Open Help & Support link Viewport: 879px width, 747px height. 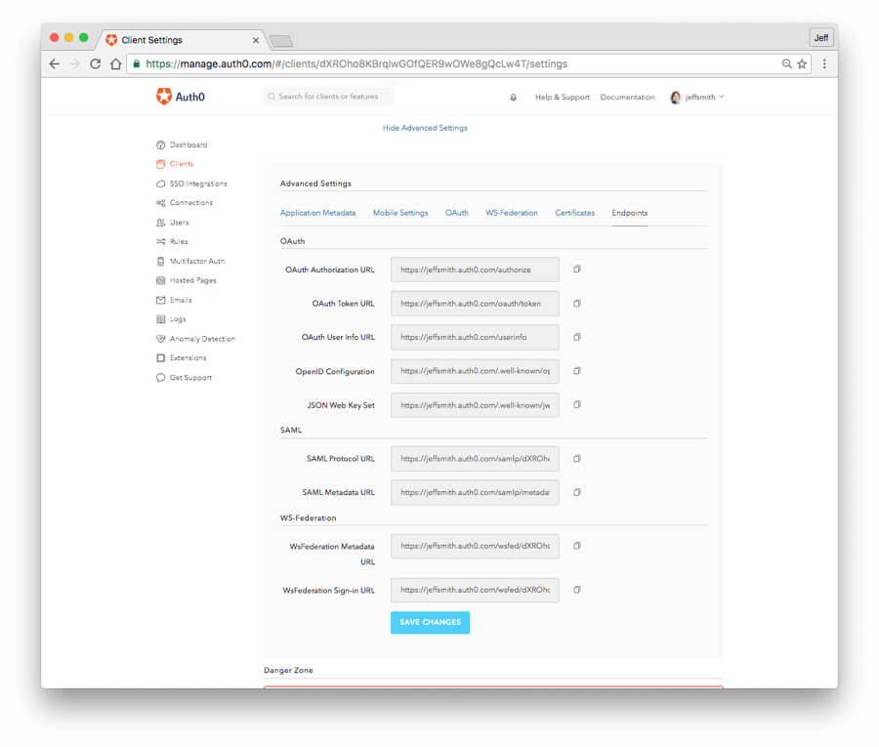click(563, 97)
